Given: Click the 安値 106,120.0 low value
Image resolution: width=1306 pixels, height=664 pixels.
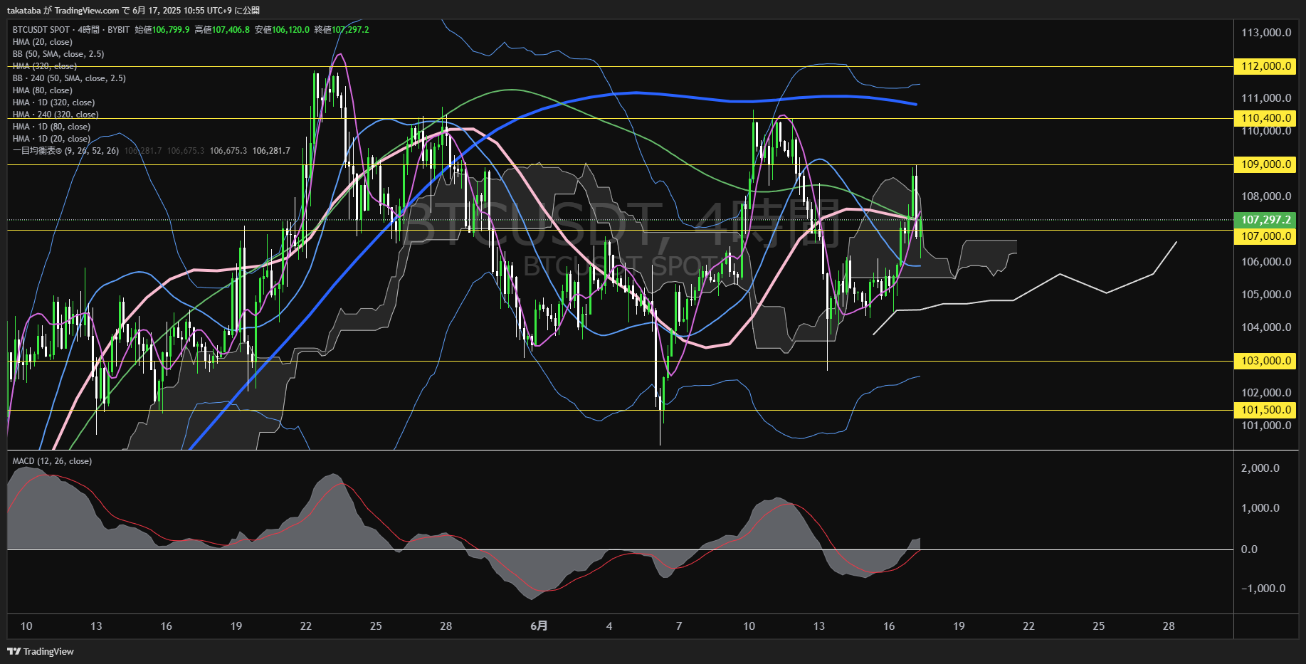Looking at the screenshot, I should [282, 30].
